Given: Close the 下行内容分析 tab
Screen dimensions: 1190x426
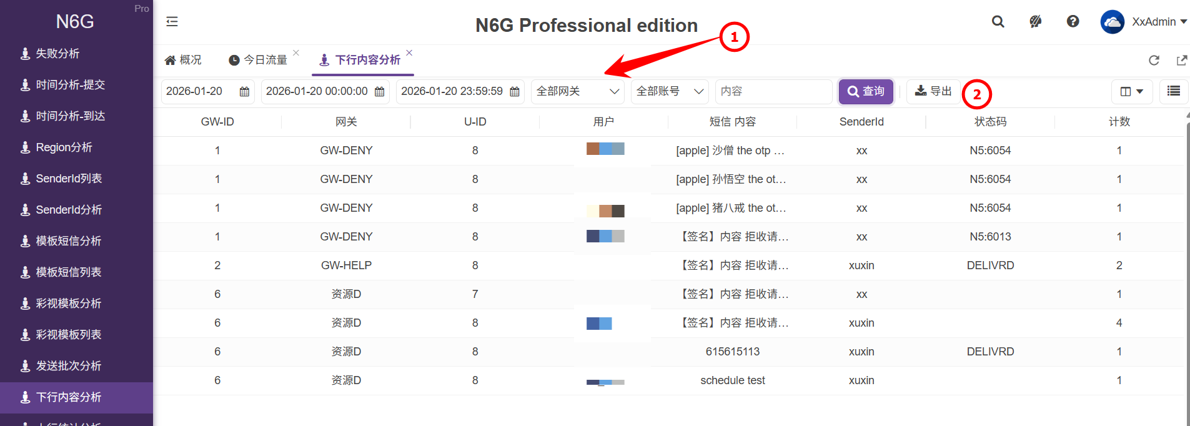Looking at the screenshot, I should point(409,53).
